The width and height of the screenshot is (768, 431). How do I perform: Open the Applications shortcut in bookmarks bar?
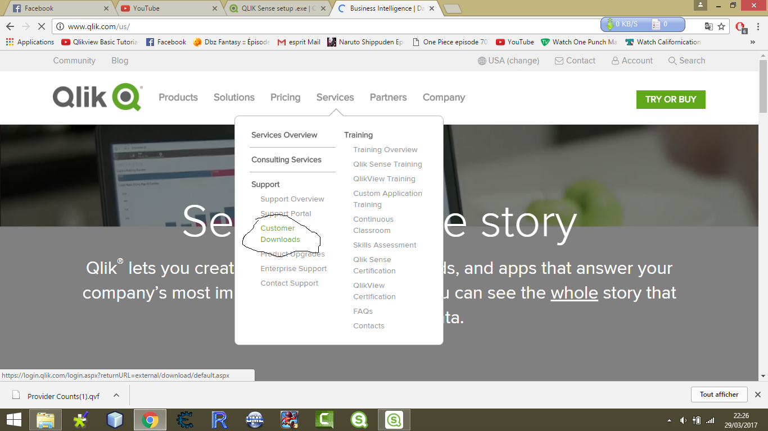(30, 42)
